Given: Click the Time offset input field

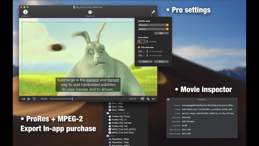Looking at the screenshot, I should point(141,41).
